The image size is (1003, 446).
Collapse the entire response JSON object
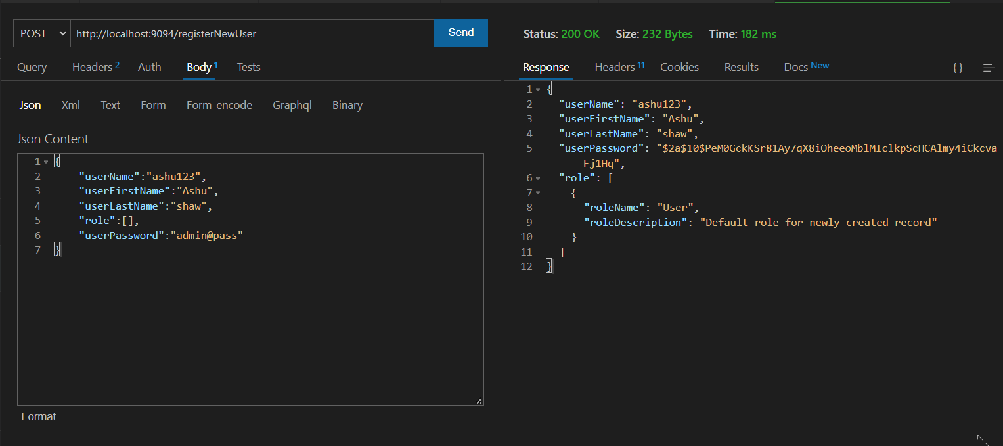tap(537, 89)
